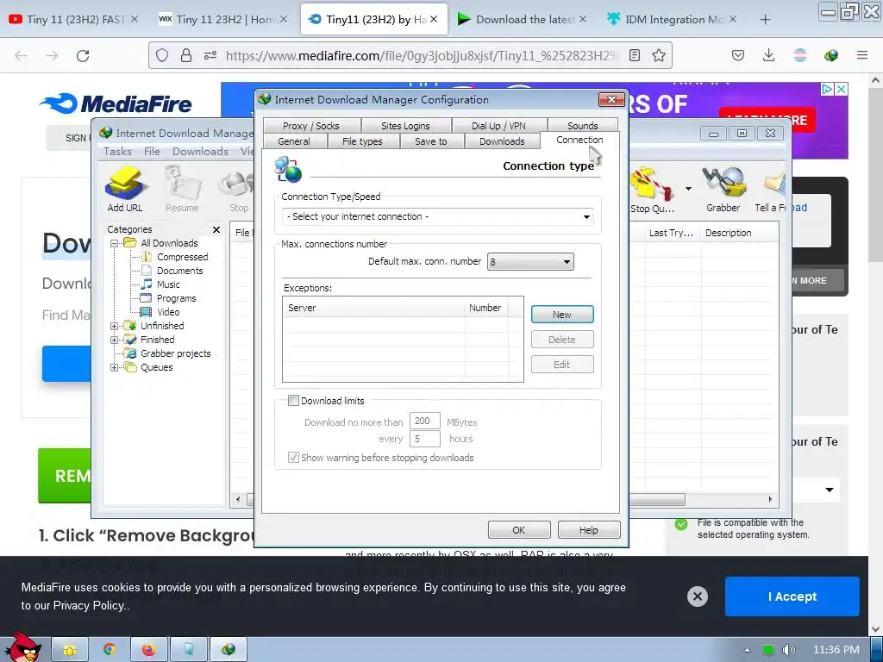Toggle Show warning before stopping downloads
The width and height of the screenshot is (883, 662).
tap(293, 457)
